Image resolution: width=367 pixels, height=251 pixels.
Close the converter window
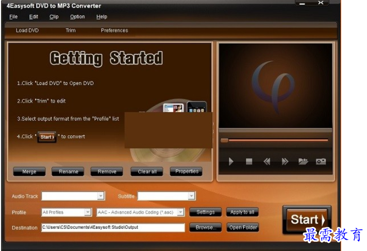click(x=321, y=3)
